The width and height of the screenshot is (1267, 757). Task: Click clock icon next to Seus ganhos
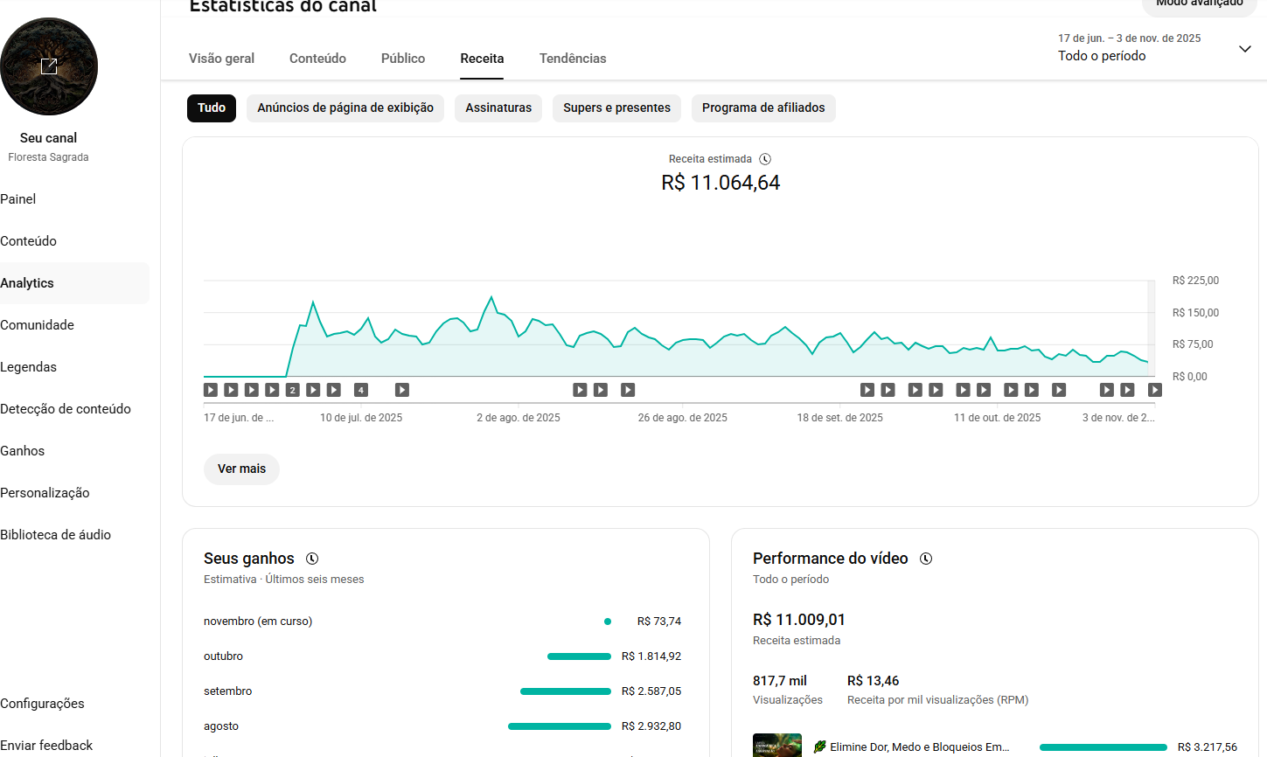312,559
